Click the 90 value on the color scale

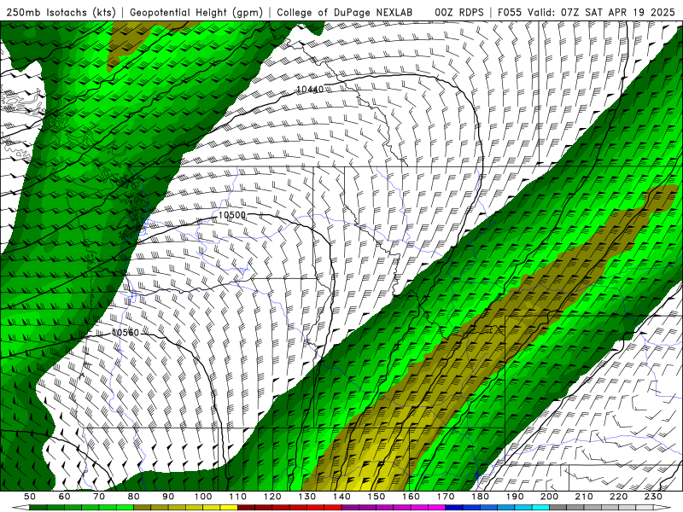coord(168,497)
